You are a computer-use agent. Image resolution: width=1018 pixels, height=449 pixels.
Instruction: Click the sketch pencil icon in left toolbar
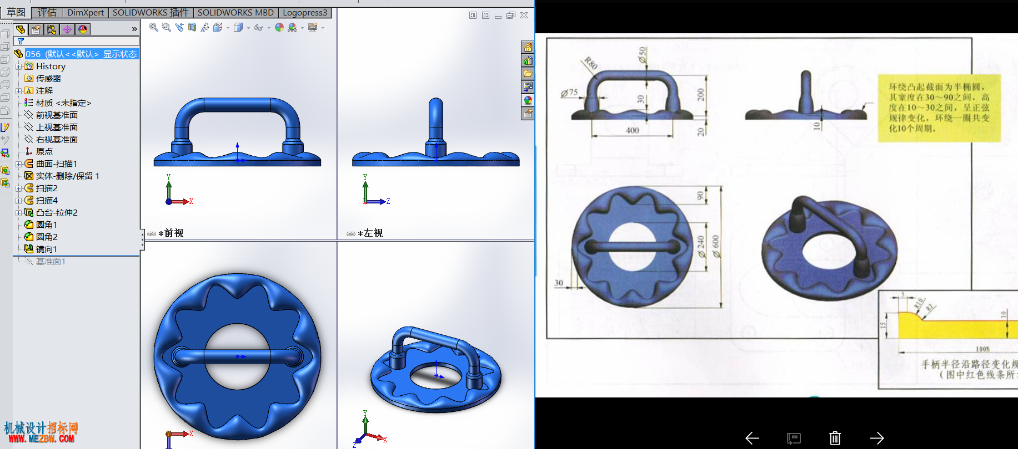[x=5, y=127]
